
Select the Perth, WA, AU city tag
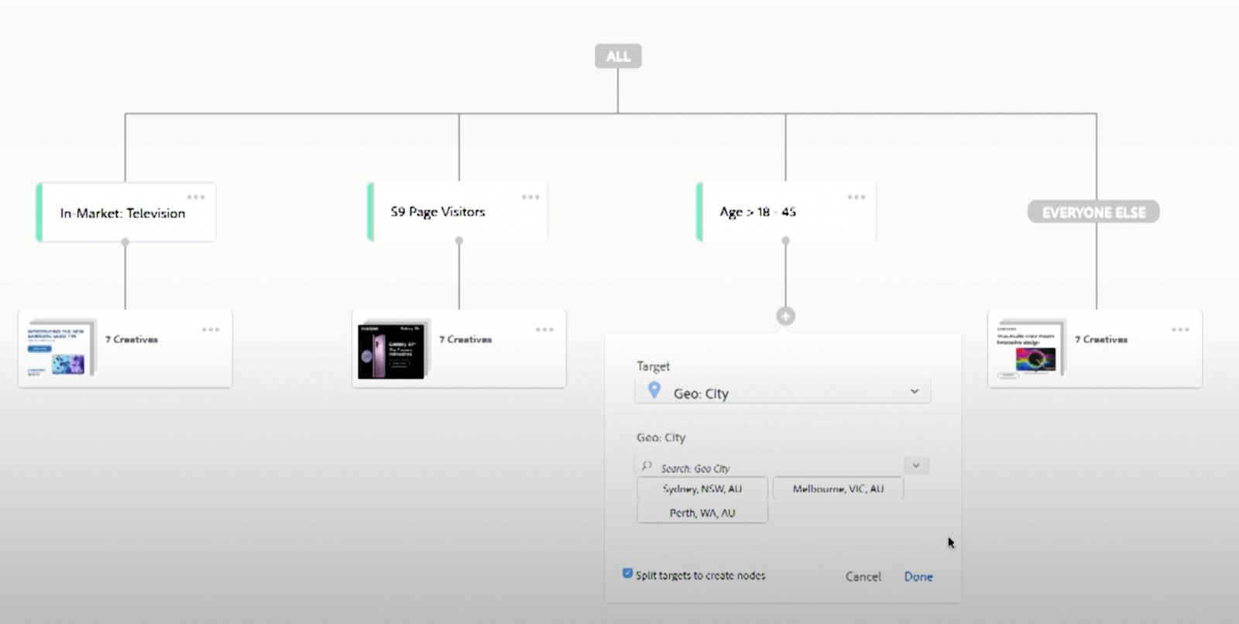tap(702, 513)
